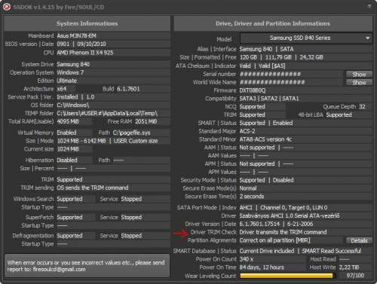377x284 pixels.
Task: Select the TEMP folder path value
Action: (107, 113)
